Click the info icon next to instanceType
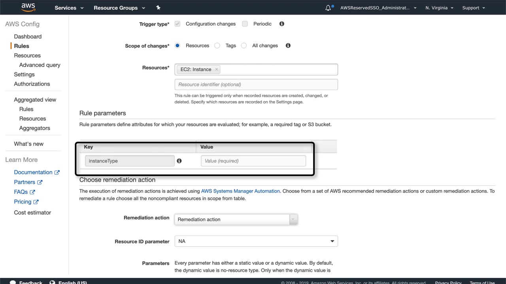Image resolution: width=506 pixels, height=284 pixels. pyautogui.click(x=179, y=161)
